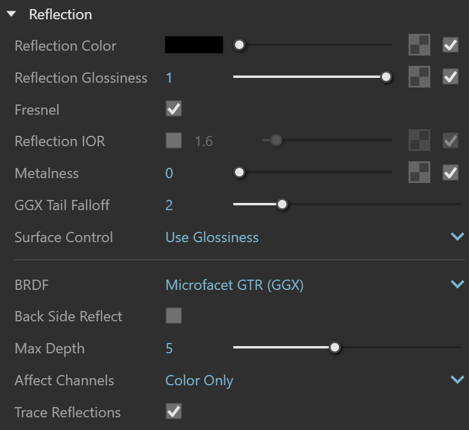Click the GGX Tail Falloff slider handle
Viewport: 469px width, 430px height.
pos(282,204)
